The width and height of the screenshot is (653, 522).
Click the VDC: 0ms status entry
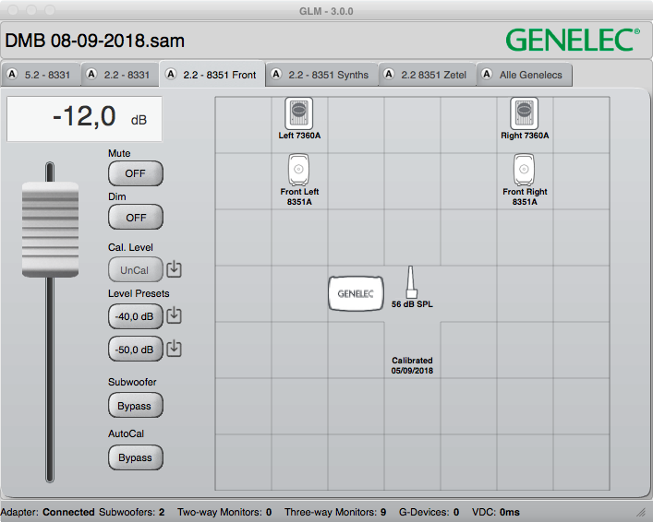(496, 512)
